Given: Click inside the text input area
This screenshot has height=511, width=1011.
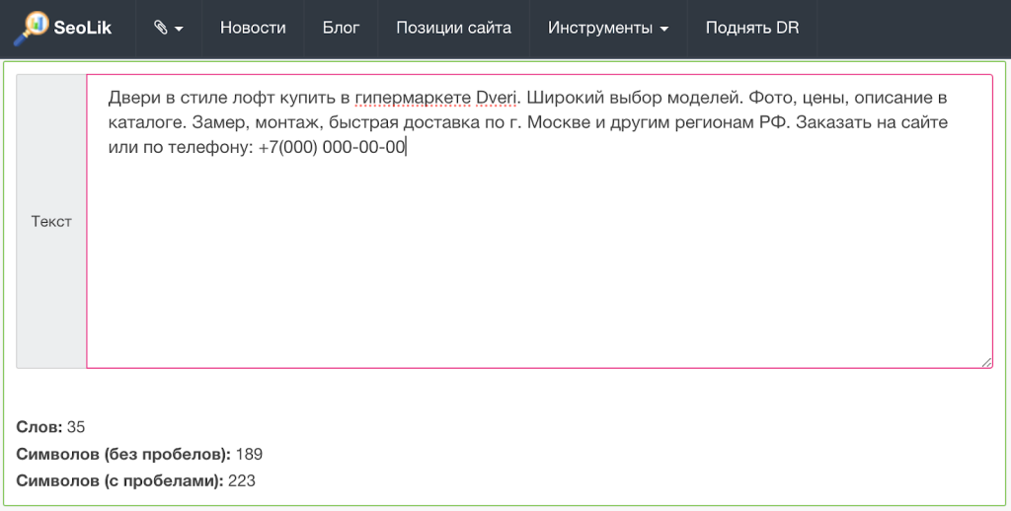Looking at the screenshot, I should coord(540,221).
